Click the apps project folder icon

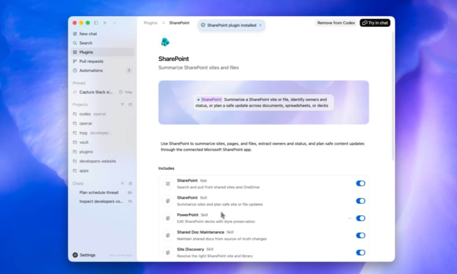coord(75,170)
